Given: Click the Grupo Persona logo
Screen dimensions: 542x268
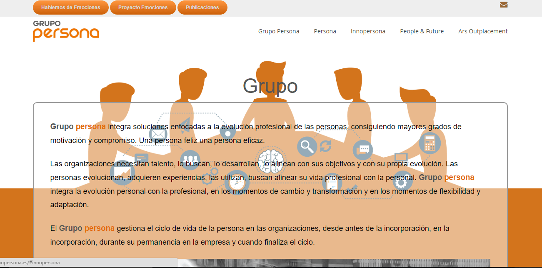Looking at the screenshot, I should tap(66, 31).
